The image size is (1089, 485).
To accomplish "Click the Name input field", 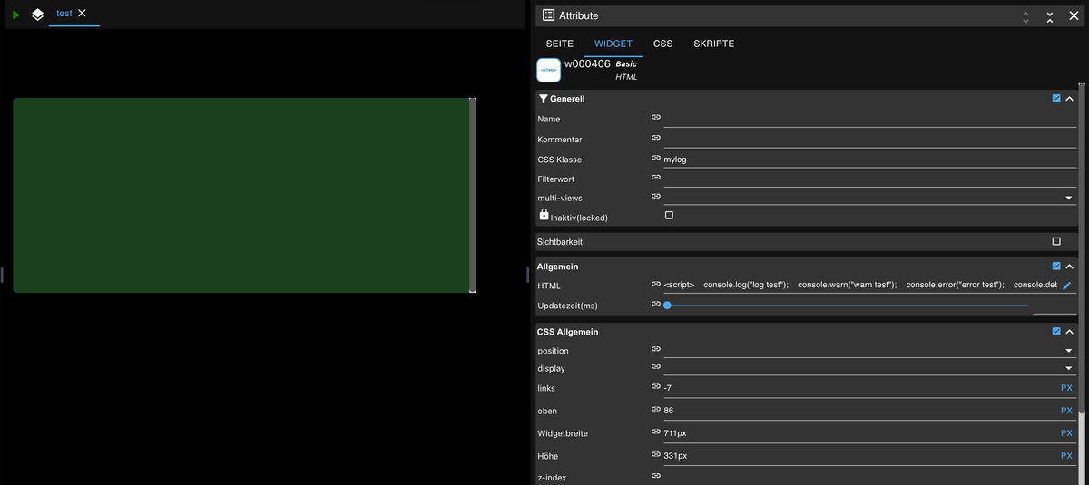I will [x=868, y=119].
